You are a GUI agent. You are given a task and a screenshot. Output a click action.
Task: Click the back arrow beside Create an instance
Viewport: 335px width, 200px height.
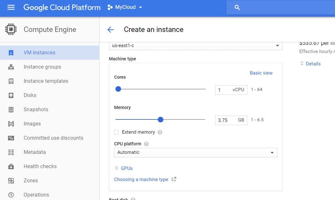[111, 30]
